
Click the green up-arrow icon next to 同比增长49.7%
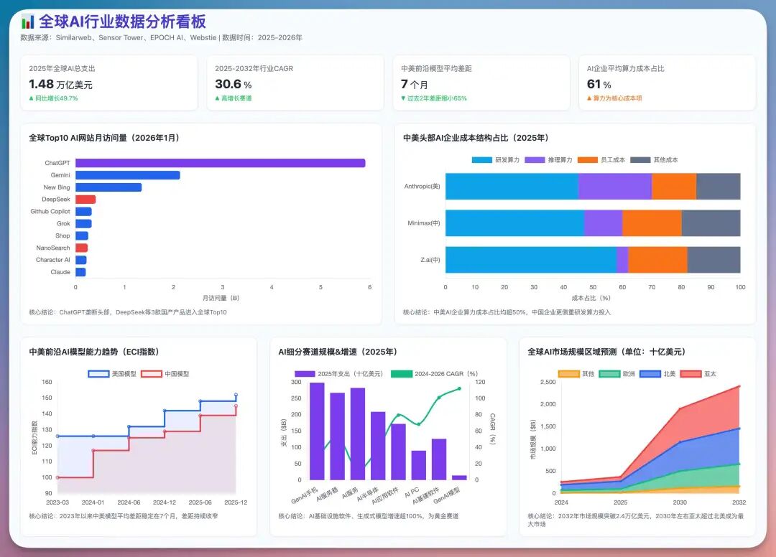coord(30,98)
